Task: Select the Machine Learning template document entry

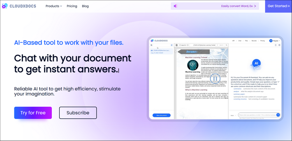Action: click(x=162, y=51)
